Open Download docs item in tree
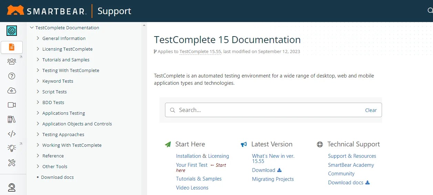 [x=57, y=177]
